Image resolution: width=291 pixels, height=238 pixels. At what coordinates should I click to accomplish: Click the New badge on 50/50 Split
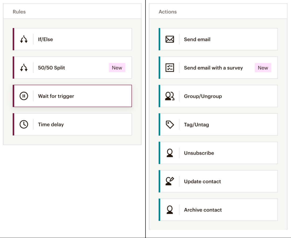click(117, 68)
